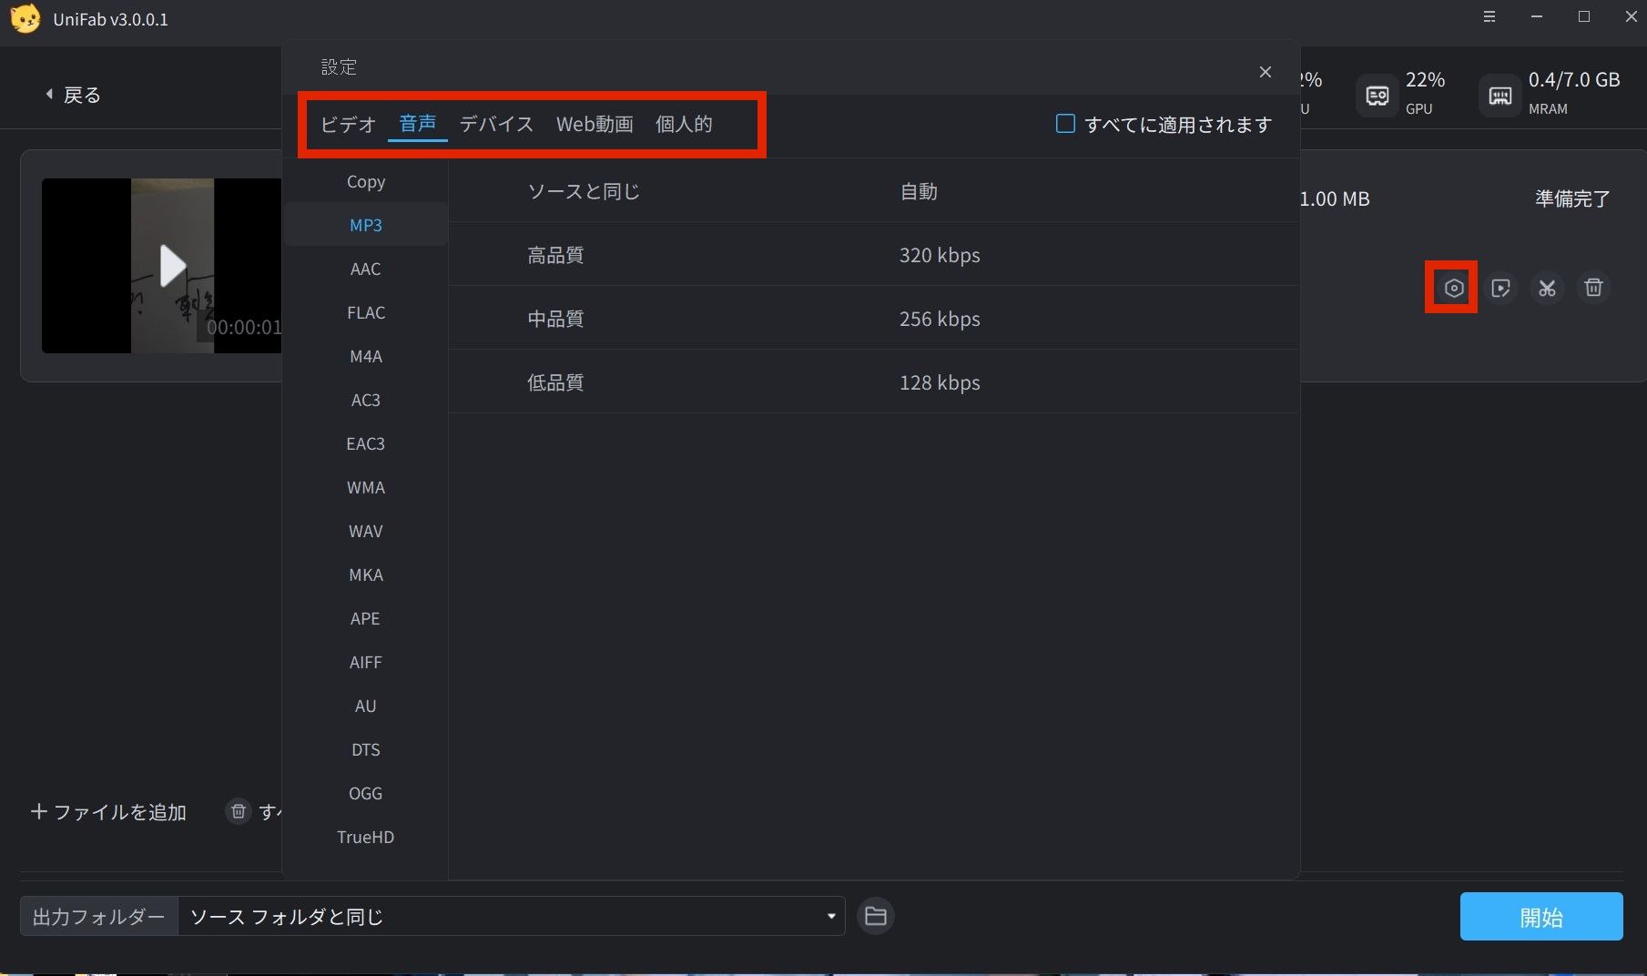
Task: Click the 開始 button
Action: (x=1541, y=917)
